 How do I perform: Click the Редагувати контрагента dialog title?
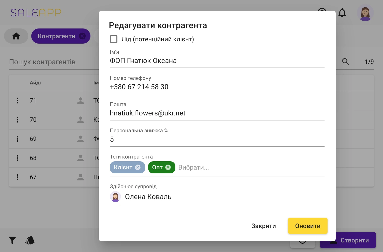click(158, 25)
